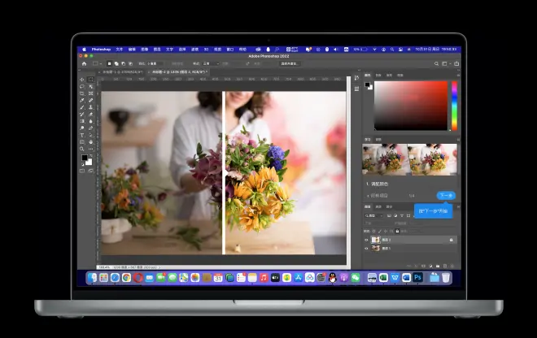The image size is (537, 338).
Task: Choose the New Selection mode icon
Action: [109, 63]
